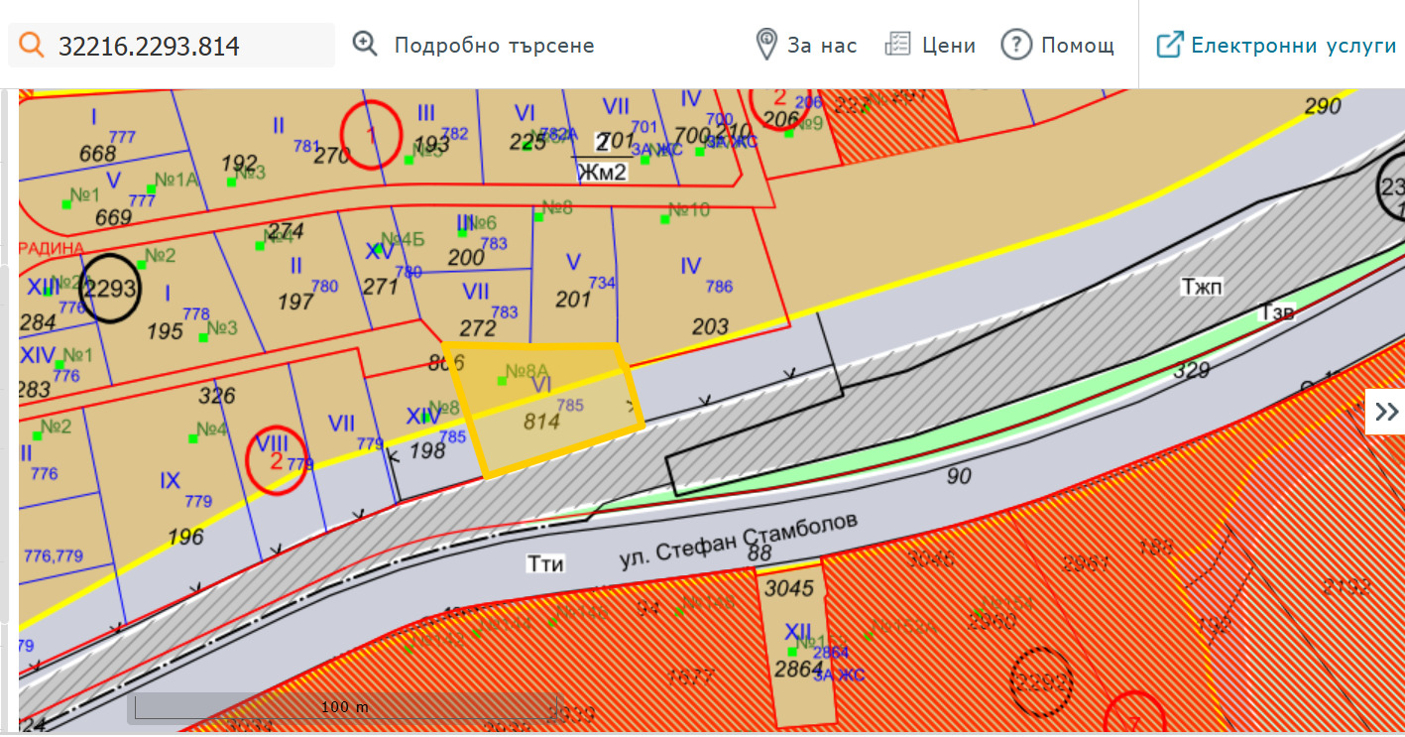Open the Цени prices page
Viewport: 1405px width, 737px height.
click(x=949, y=45)
